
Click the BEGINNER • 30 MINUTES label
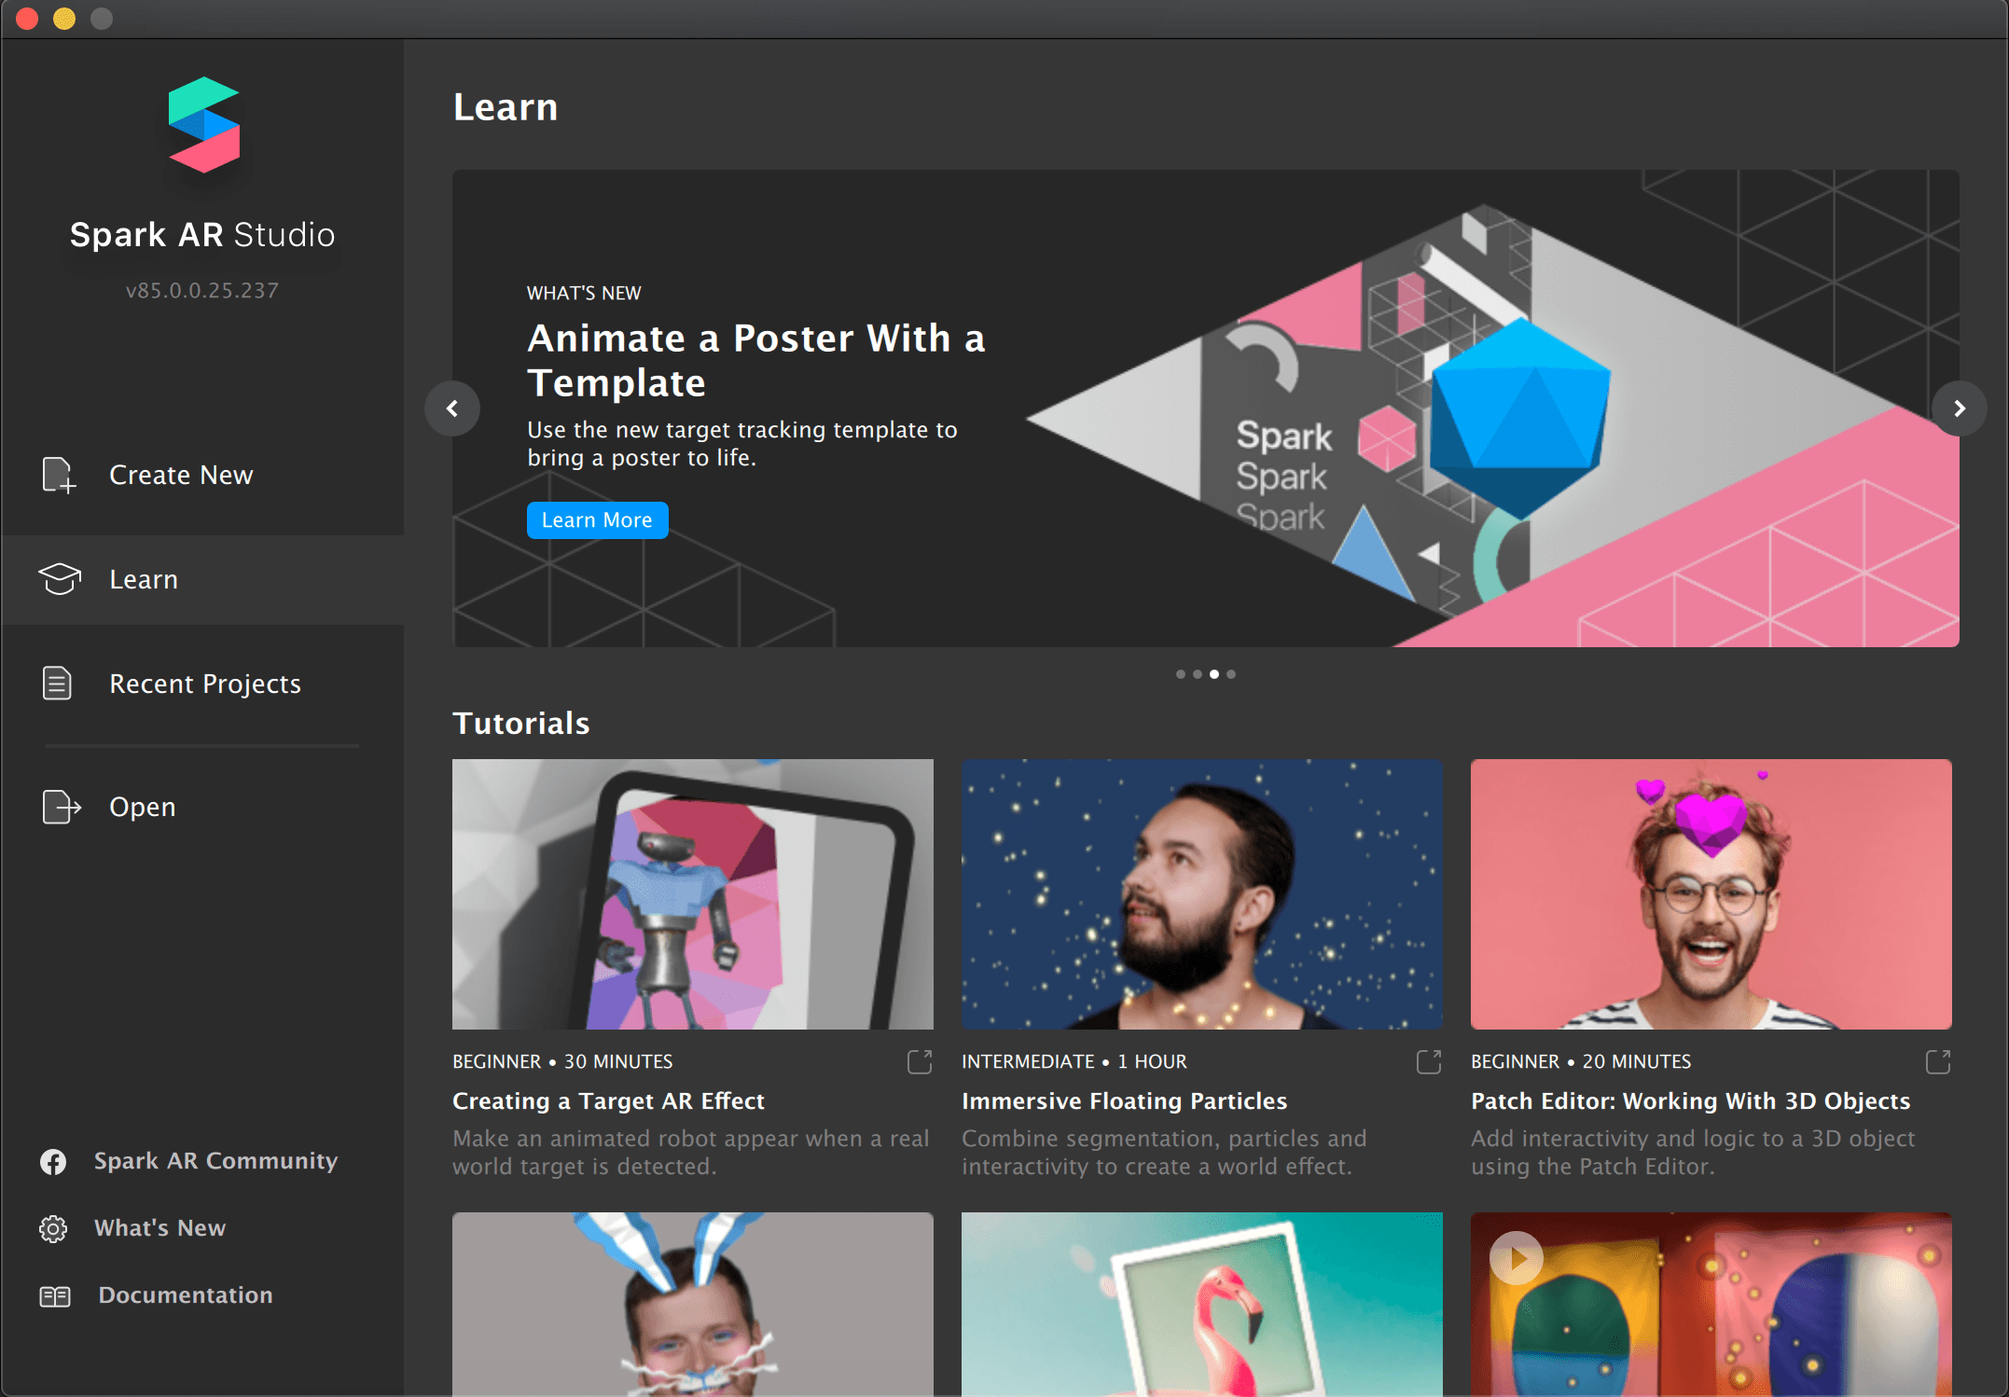(x=562, y=1061)
